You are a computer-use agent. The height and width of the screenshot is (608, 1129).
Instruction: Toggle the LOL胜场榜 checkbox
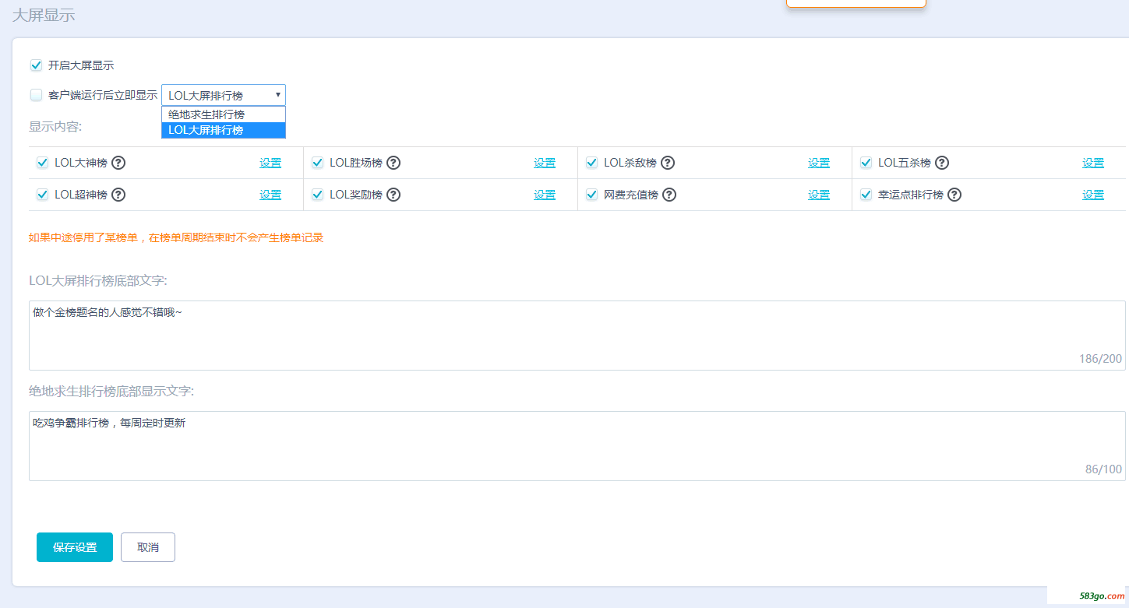(318, 163)
